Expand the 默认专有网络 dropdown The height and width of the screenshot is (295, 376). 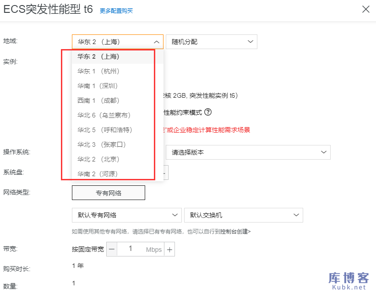click(x=126, y=215)
